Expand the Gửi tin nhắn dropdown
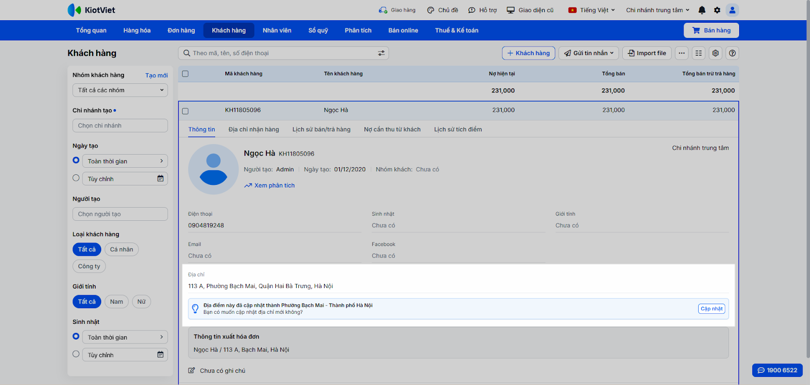 [589, 53]
